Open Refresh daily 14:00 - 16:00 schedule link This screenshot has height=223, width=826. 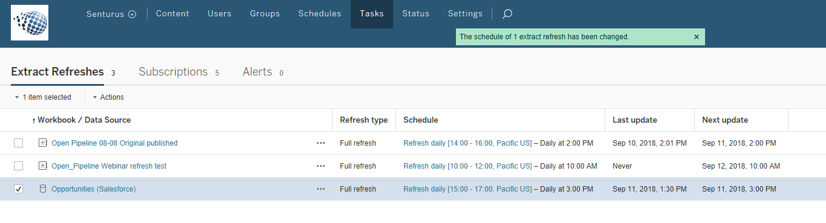click(x=467, y=143)
